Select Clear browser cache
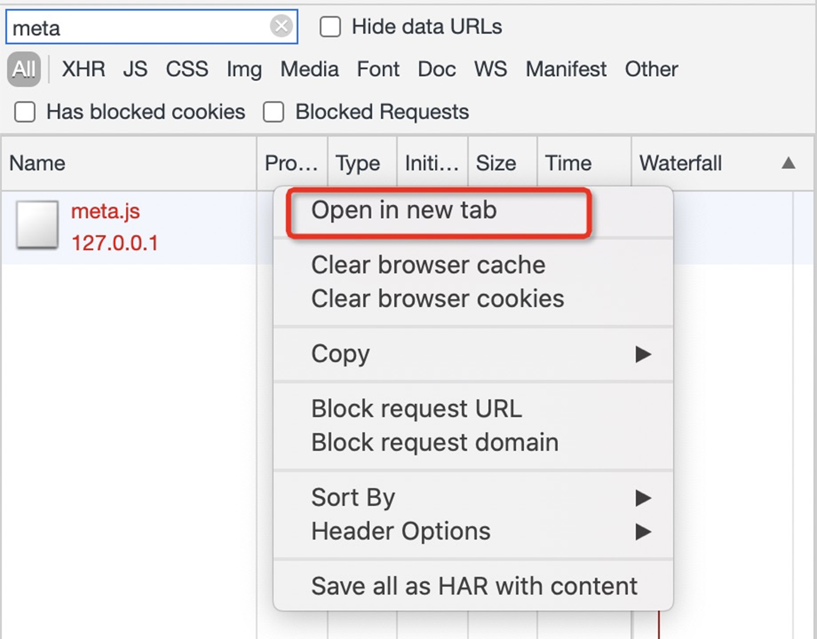Viewport: 817px width, 639px height. pyautogui.click(x=428, y=265)
